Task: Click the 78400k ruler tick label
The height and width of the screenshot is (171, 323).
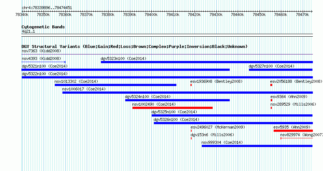Action: tap(151, 15)
